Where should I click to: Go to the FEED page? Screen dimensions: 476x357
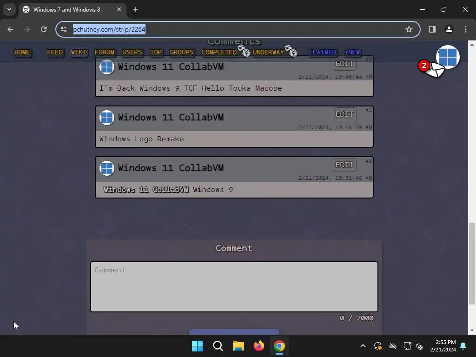(55, 52)
